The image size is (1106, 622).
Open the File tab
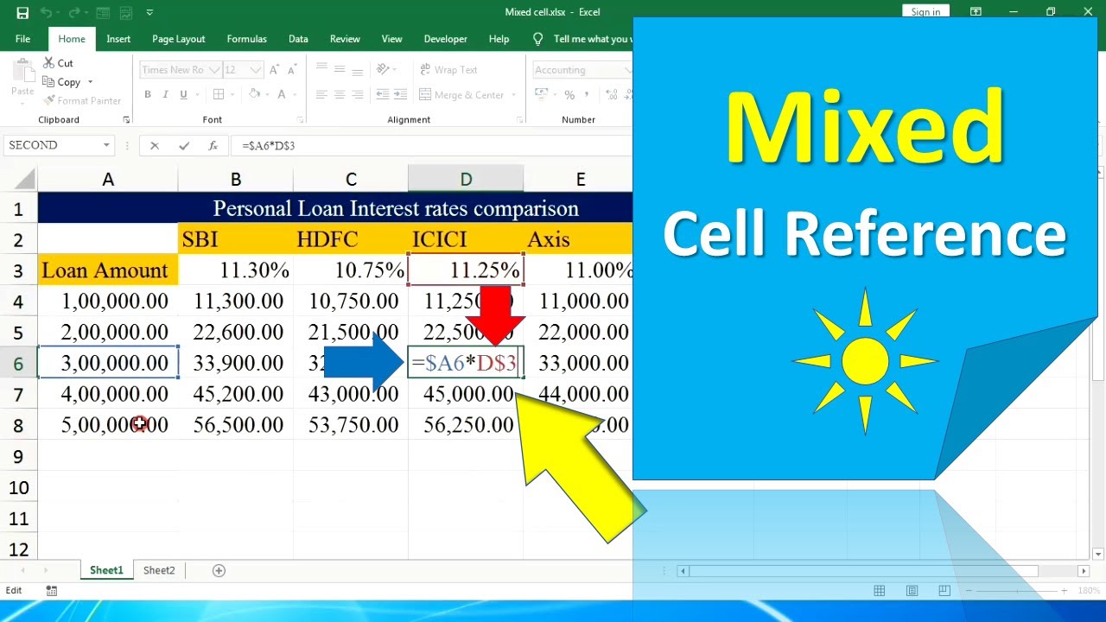click(22, 39)
